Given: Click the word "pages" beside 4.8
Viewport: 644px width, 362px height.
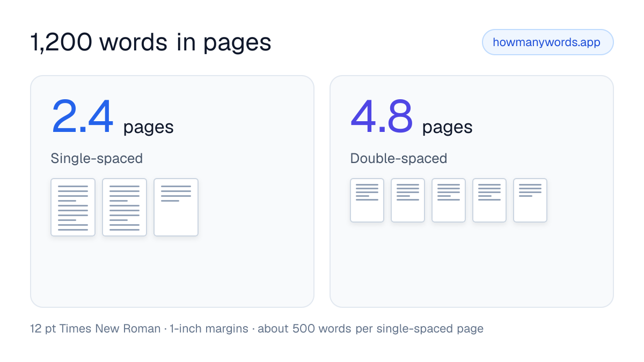Looking at the screenshot, I should pos(448,127).
